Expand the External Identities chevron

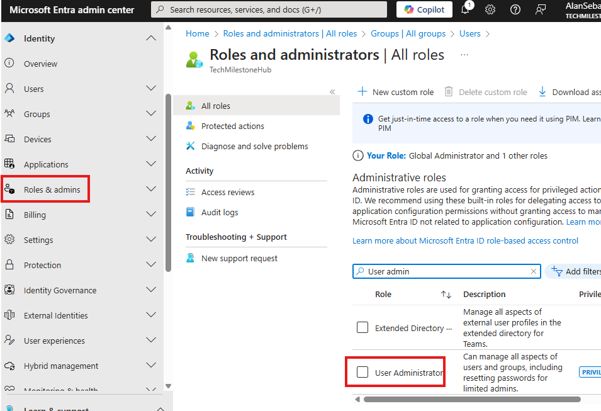click(152, 315)
